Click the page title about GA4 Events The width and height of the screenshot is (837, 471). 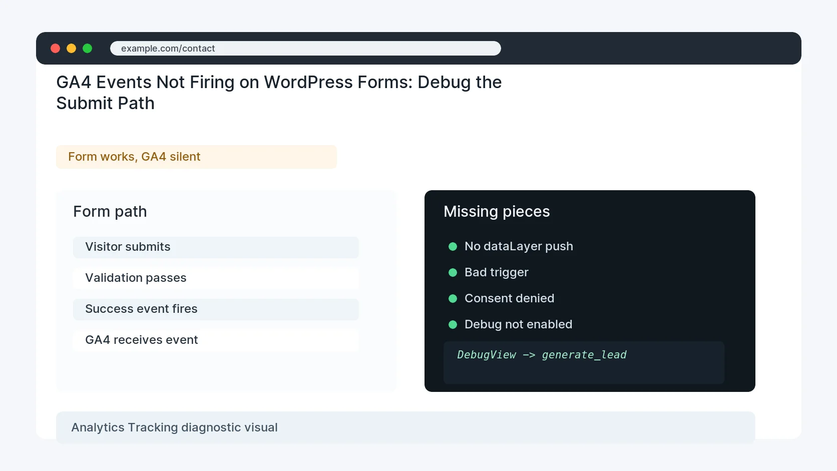(x=279, y=93)
